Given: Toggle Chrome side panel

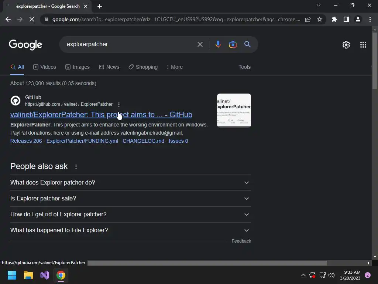Looking at the screenshot, I should [x=346, y=19].
